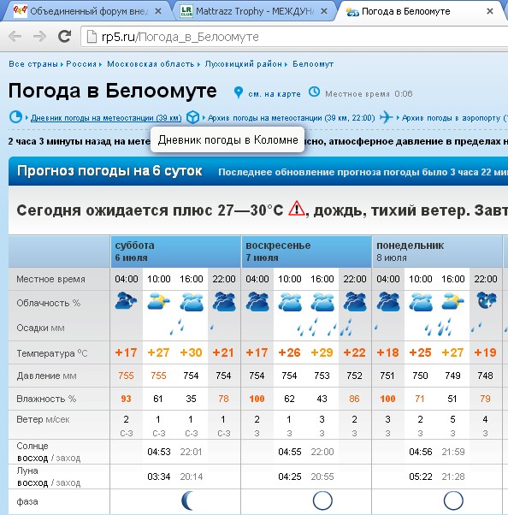Click Saturday 04:00 night cloud icon
The height and width of the screenshot is (515, 508).
126,301
